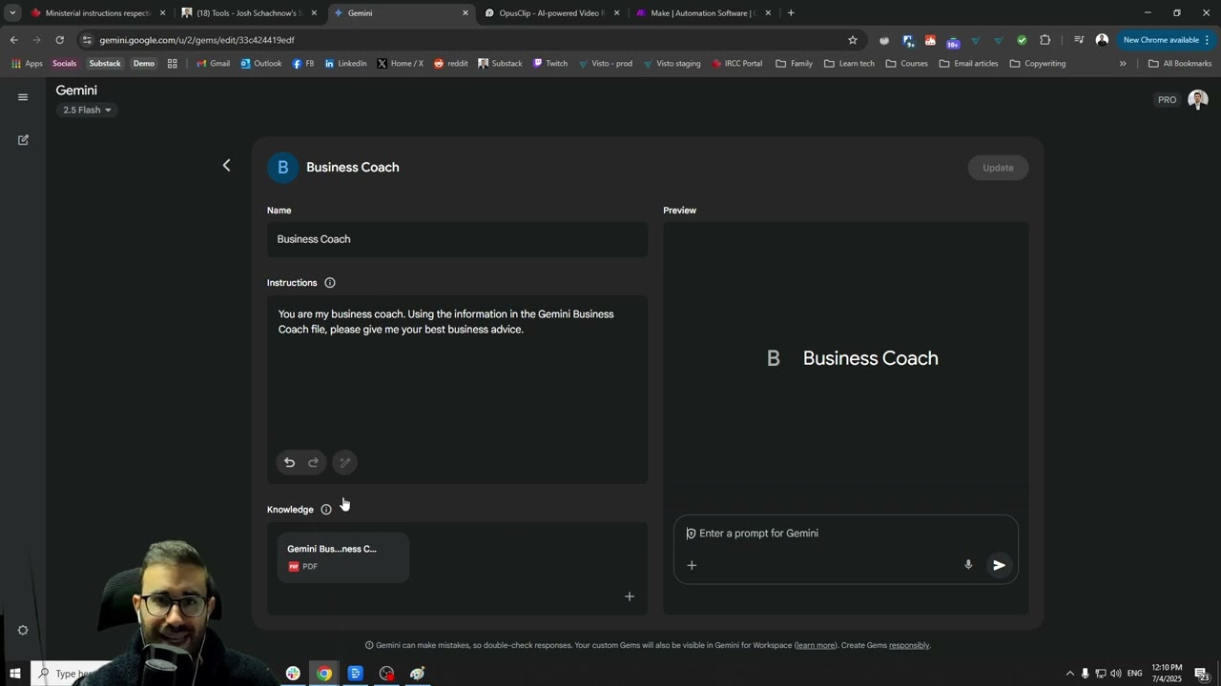Open the LinkedIn bookmark

(x=344, y=64)
